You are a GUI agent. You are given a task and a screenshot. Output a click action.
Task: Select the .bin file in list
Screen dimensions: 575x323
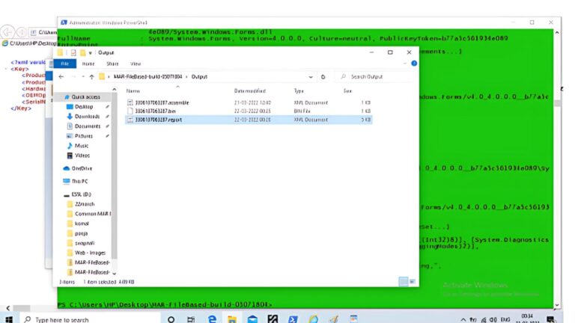click(150, 111)
